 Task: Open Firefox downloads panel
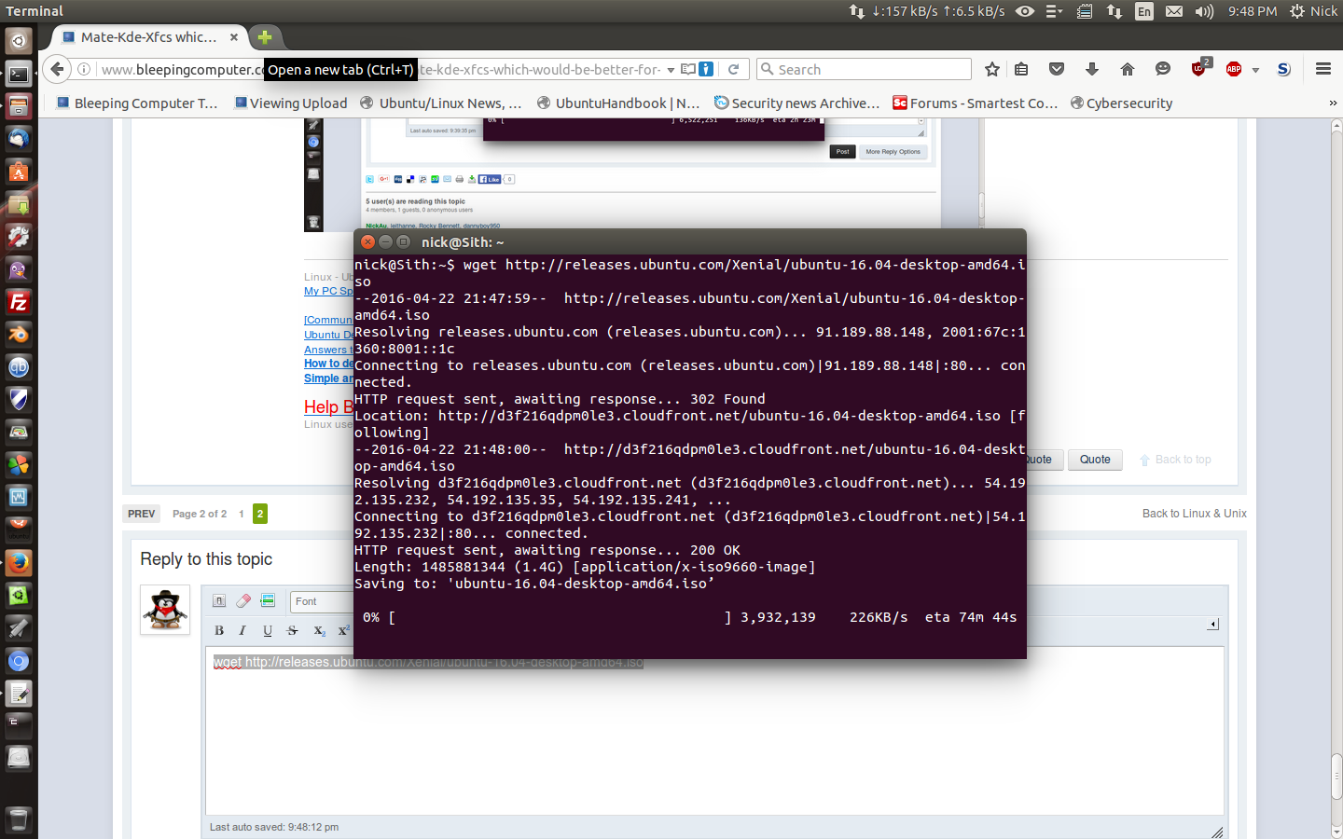[x=1092, y=69]
